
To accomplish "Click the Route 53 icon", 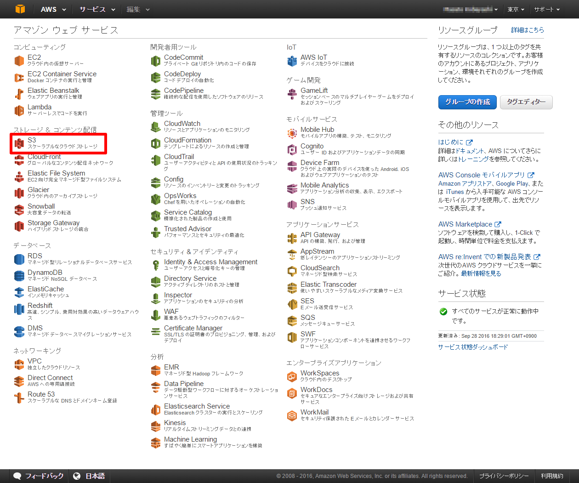I will [x=19, y=398].
